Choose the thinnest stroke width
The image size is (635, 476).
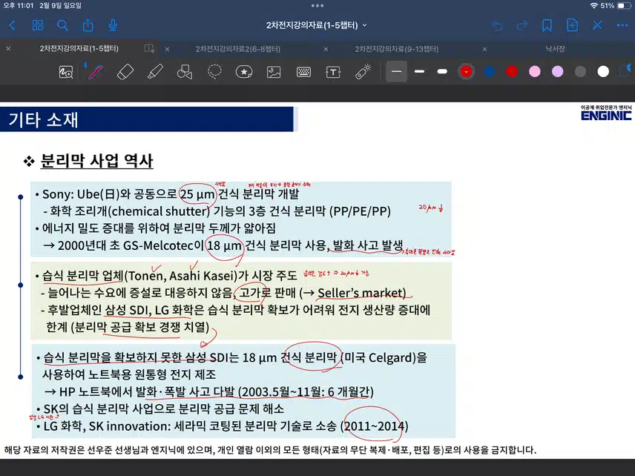396,72
